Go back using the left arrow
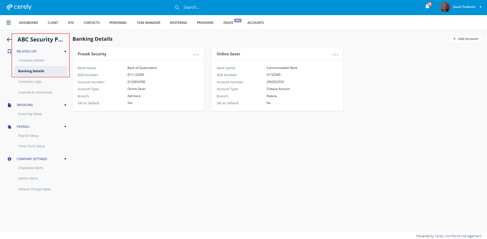This screenshot has height=239, width=487. [9, 39]
